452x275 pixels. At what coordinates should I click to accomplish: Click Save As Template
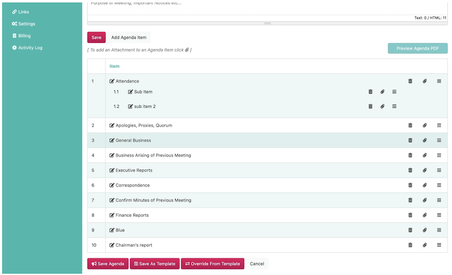point(155,264)
